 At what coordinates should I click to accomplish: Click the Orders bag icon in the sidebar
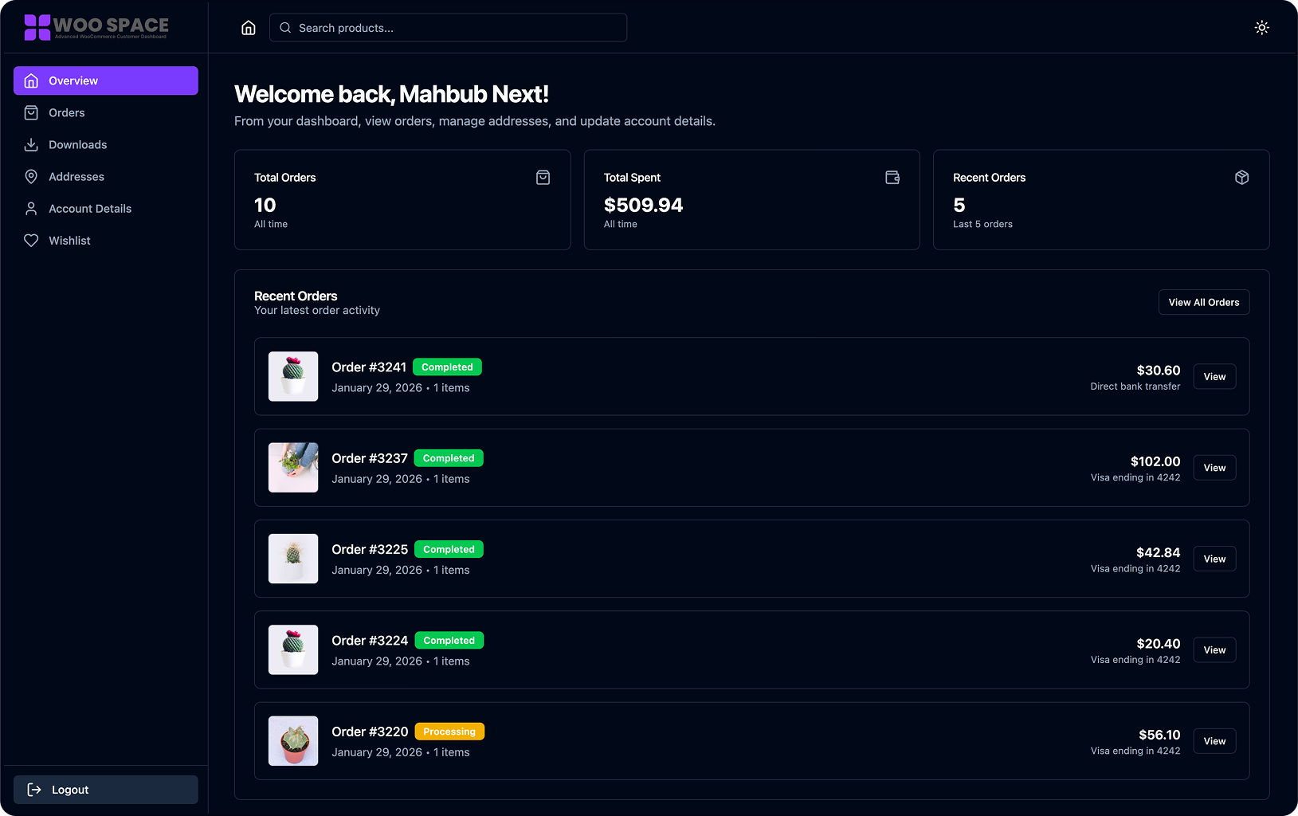[31, 112]
